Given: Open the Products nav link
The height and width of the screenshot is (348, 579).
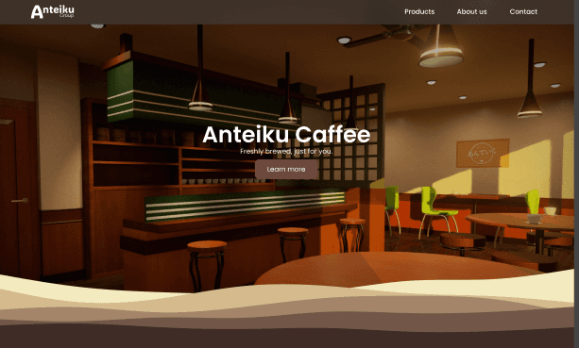Looking at the screenshot, I should coord(419,12).
